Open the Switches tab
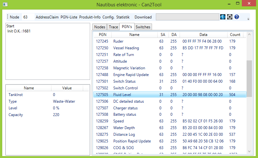The height and width of the screenshot is (158, 258). 143,27
